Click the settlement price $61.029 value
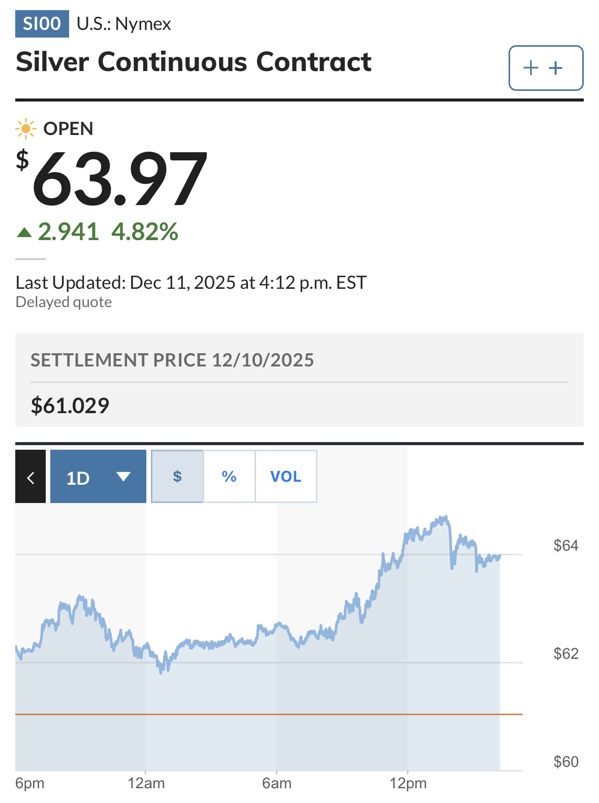 coord(70,406)
